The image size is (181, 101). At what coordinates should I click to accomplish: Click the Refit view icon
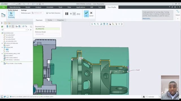tap(92, 24)
